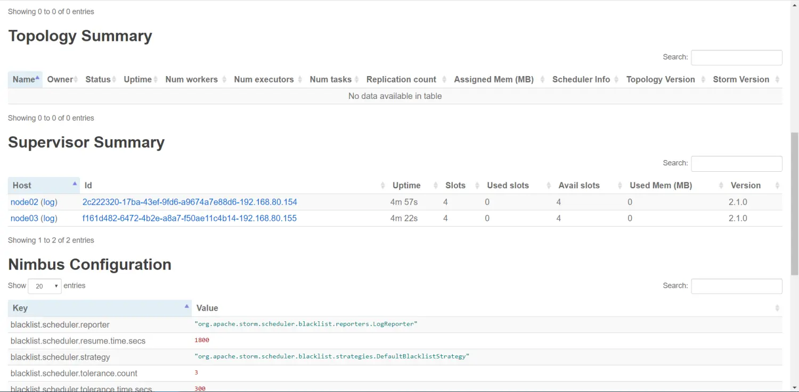Select 'No data available in table' text
Viewport: 799px width, 392px height.
click(395, 96)
